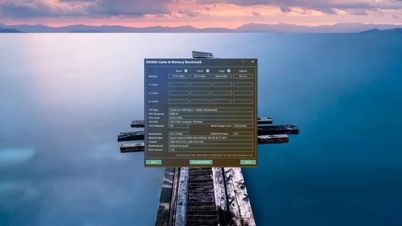
Task: Click the Latency column header
Action: coord(243,71)
